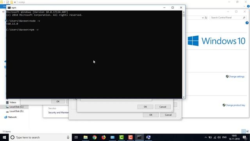Image resolution: width=250 pixels, height=141 pixels.
Task: Open the Control Panel System taskbar icon
Action: (148, 137)
